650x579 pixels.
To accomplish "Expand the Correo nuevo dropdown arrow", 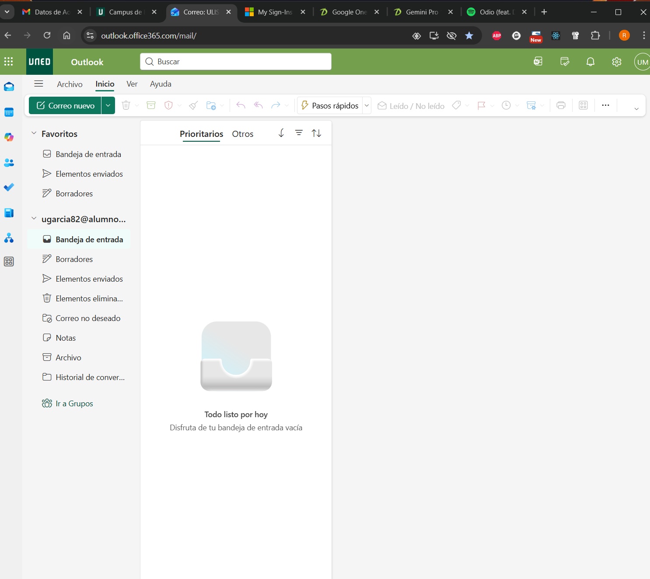I will [x=108, y=105].
